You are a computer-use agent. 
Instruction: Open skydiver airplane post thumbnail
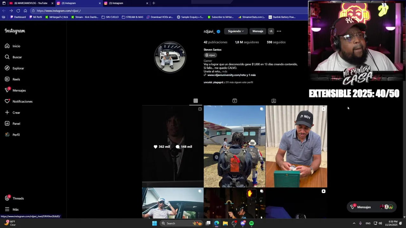coord(234,146)
